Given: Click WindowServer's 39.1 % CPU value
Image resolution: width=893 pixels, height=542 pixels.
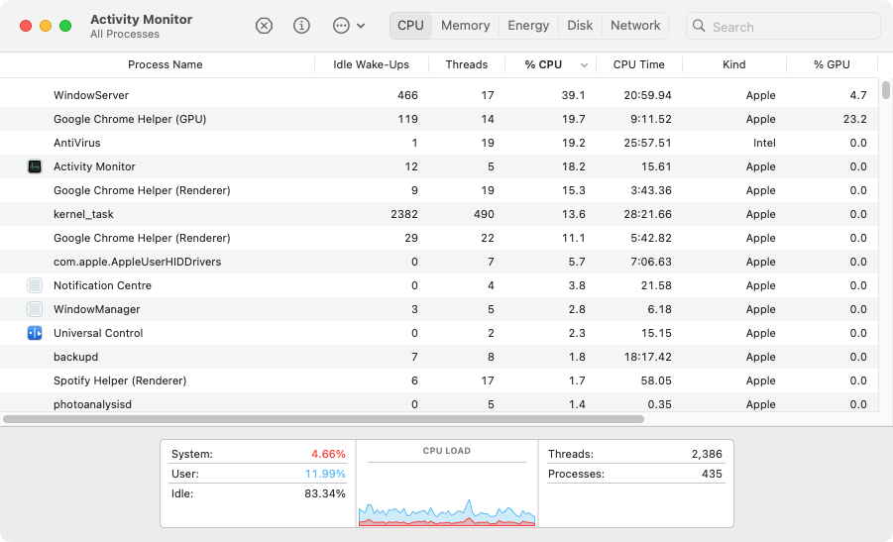Looking at the screenshot, I should tap(574, 95).
